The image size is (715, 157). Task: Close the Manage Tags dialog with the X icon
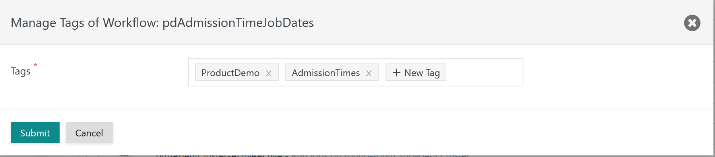tap(692, 23)
